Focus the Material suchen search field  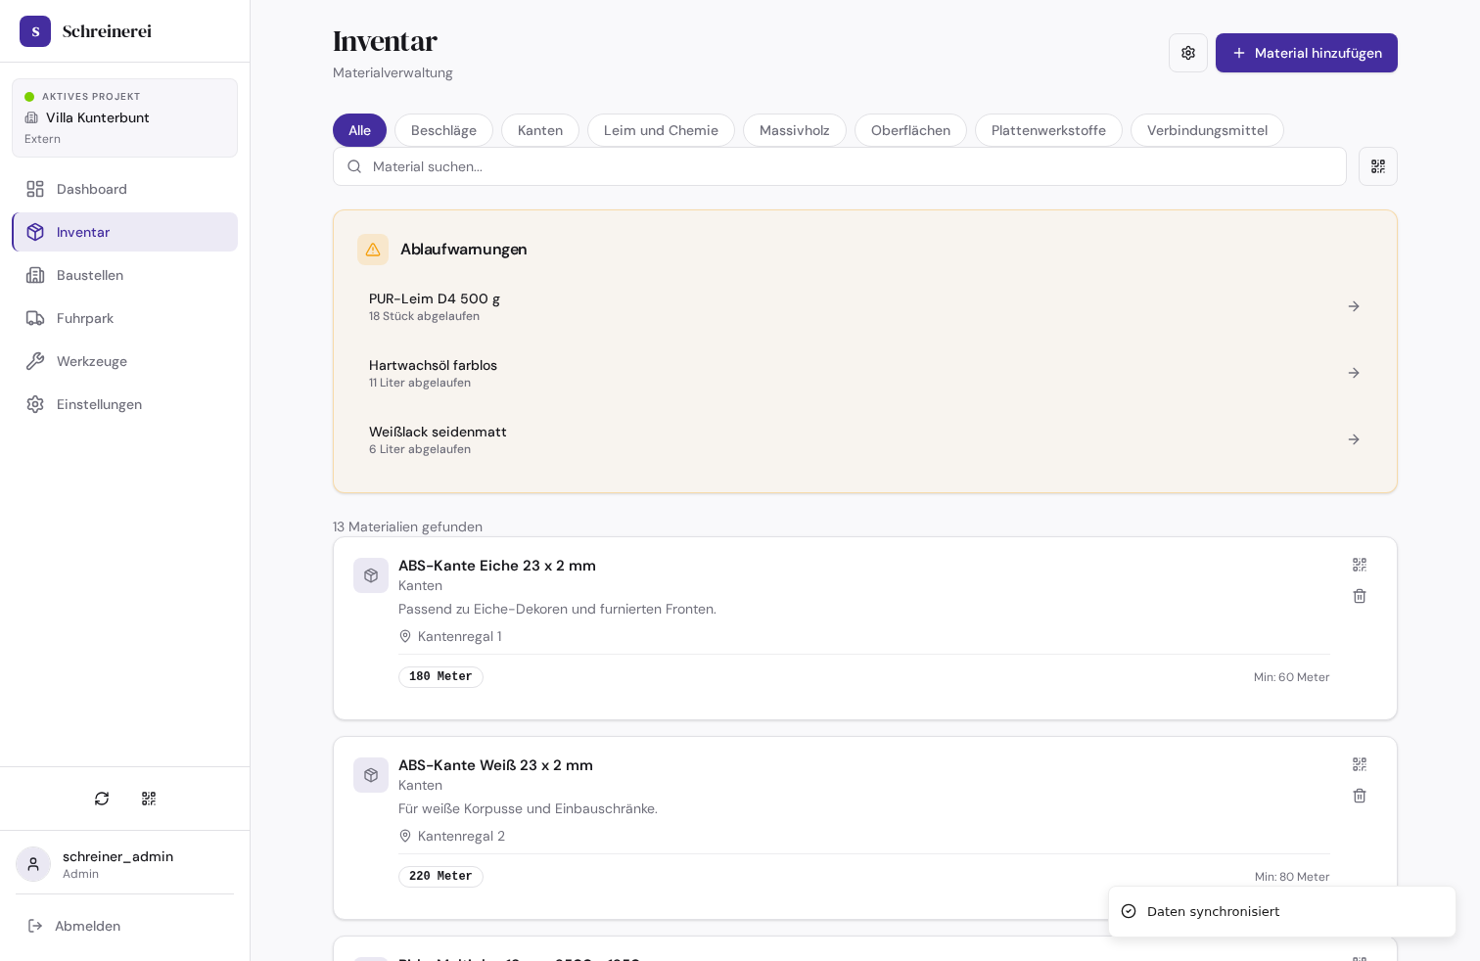[839, 166]
